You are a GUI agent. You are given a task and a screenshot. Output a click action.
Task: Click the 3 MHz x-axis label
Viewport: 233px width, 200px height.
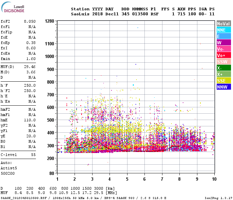click(92, 179)
